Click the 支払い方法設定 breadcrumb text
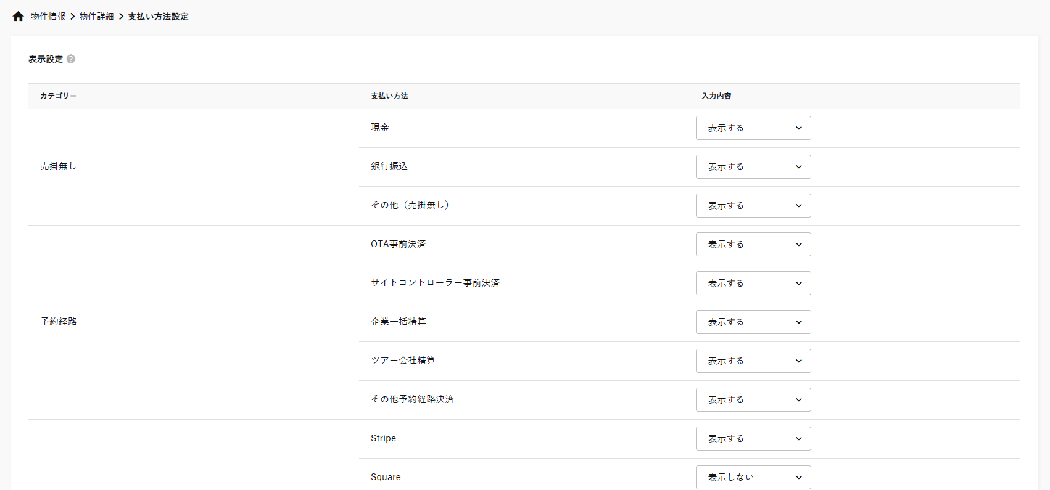 pyautogui.click(x=158, y=17)
